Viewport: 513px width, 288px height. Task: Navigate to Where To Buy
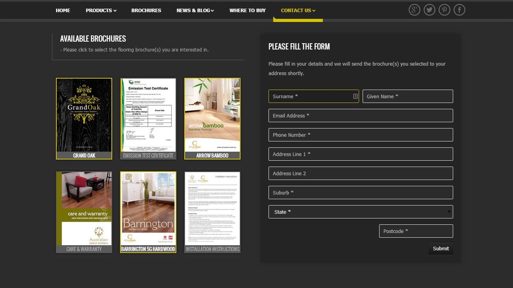coord(247,11)
